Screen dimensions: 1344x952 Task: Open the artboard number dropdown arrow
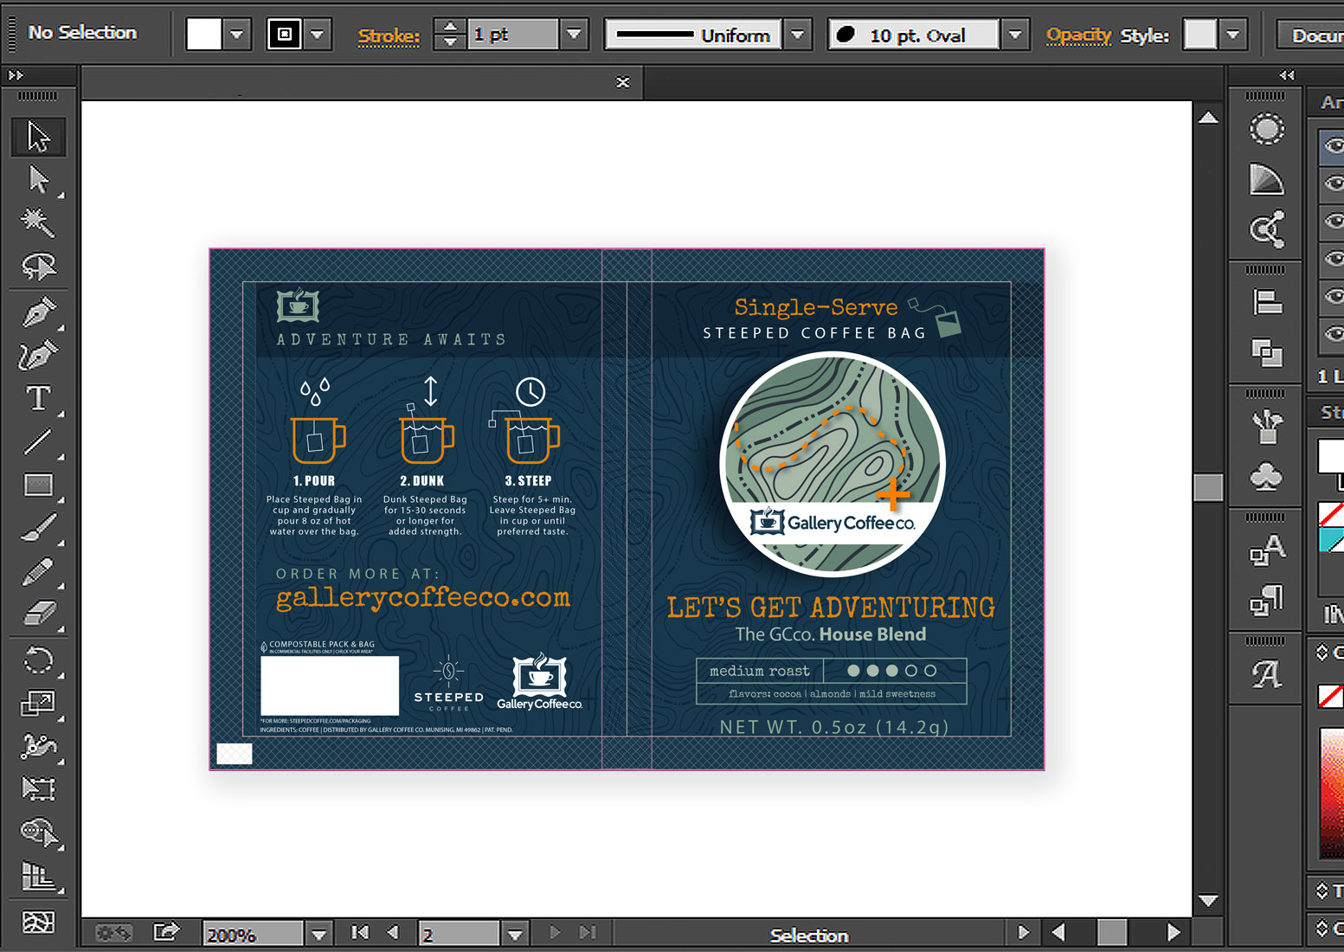(516, 935)
